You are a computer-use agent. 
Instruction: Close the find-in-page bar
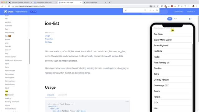[157, 10]
